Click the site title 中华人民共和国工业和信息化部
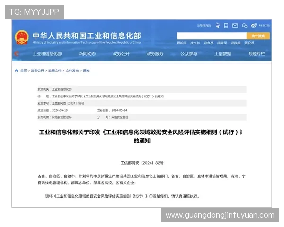 (x=87, y=36)
